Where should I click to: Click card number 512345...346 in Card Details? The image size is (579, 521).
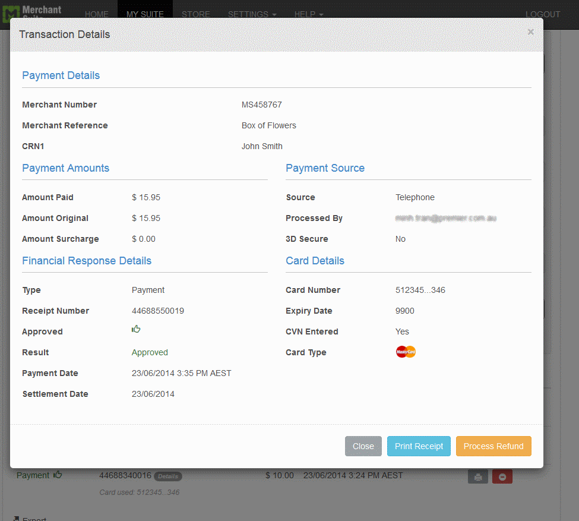pyautogui.click(x=420, y=290)
